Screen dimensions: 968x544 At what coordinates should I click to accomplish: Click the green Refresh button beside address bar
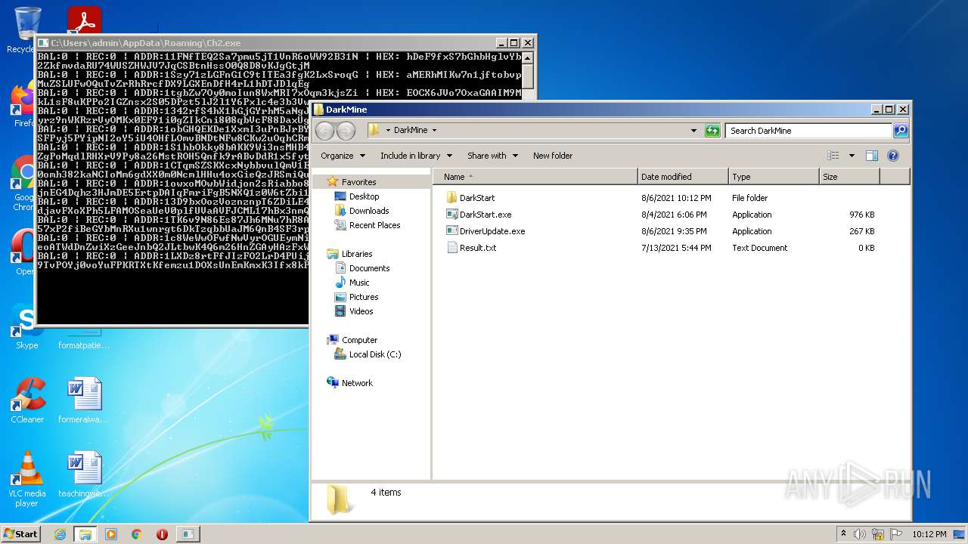pos(712,131)
